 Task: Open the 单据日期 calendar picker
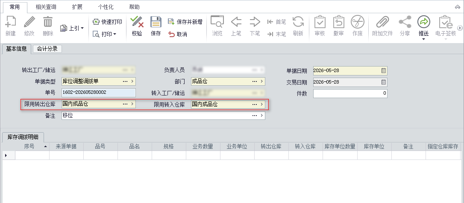[x=383, y=71]
